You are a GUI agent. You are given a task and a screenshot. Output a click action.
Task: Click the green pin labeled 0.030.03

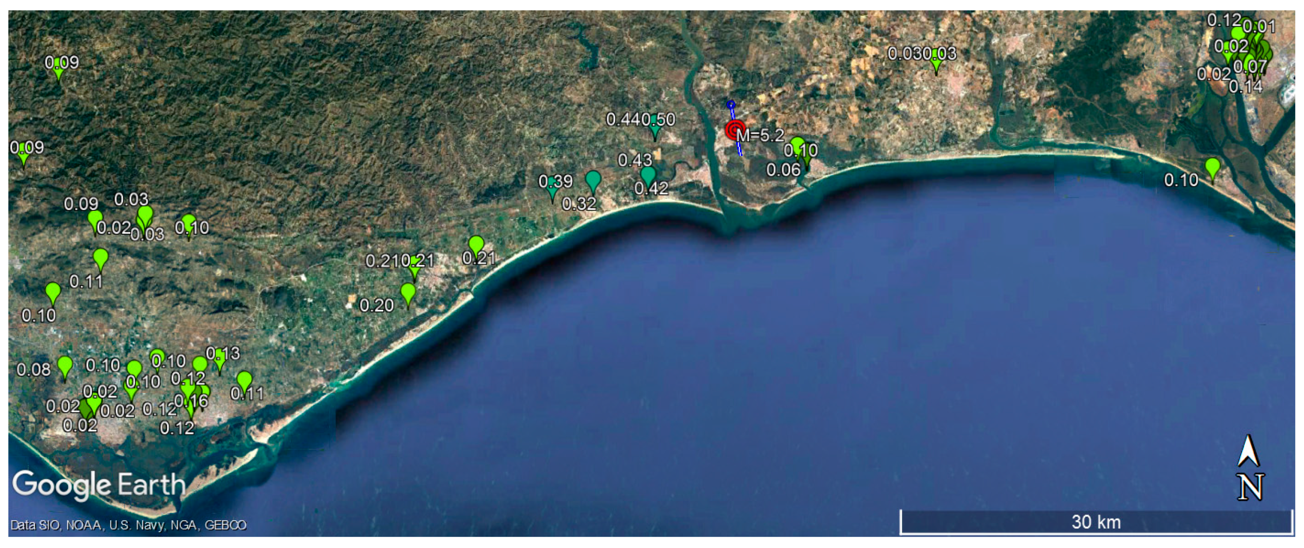pos(936,62)
